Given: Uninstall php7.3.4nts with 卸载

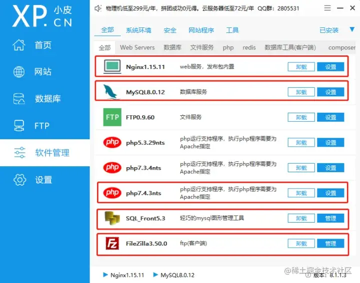Looking at the screenshot, I should (x=301, y=168).
